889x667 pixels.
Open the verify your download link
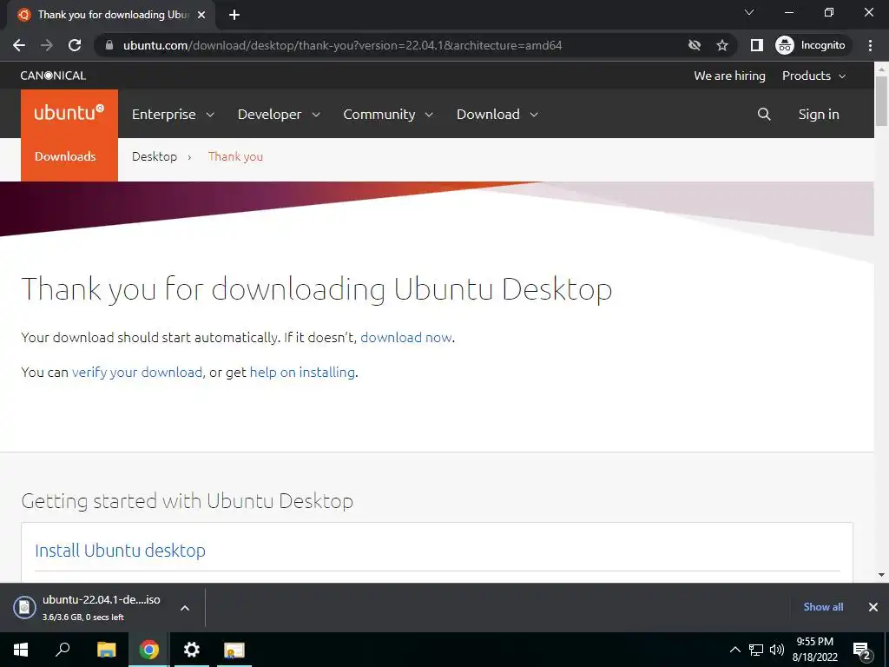tap(137, 372)
